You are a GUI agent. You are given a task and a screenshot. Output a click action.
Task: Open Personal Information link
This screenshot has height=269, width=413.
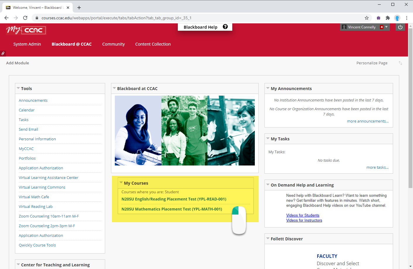[37, 139]
